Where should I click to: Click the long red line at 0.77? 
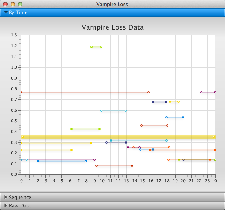click(85, 92)
